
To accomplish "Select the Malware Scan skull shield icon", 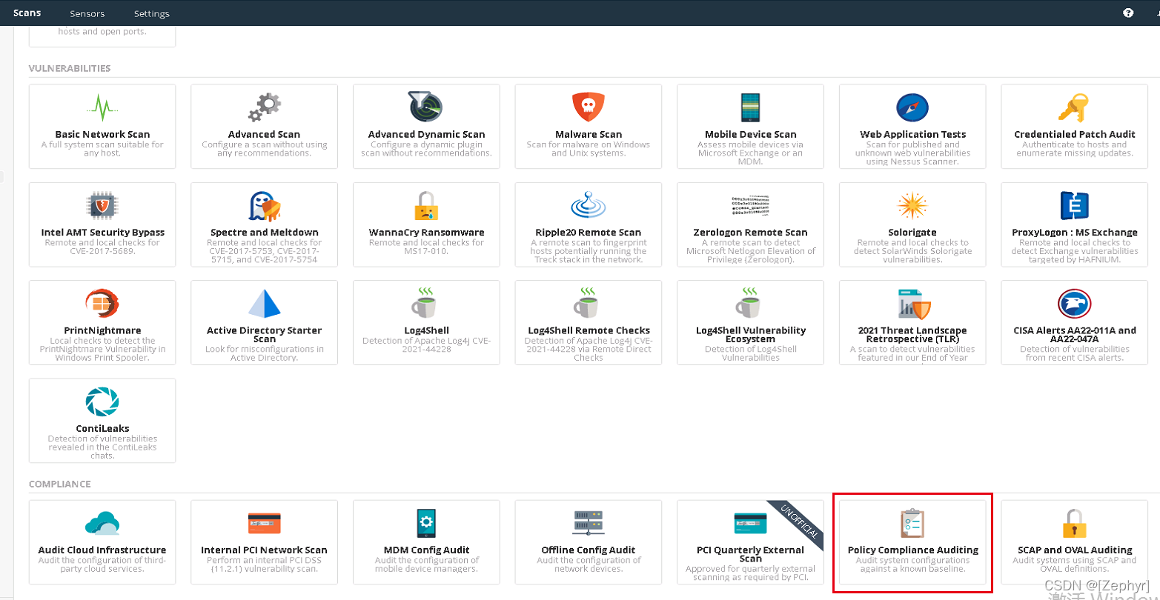I will point(589,108).
